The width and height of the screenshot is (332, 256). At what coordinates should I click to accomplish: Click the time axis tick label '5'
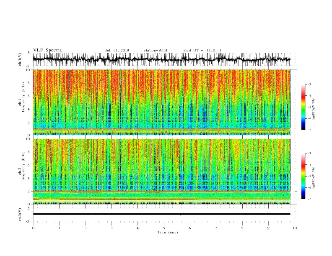click(164, 228)
